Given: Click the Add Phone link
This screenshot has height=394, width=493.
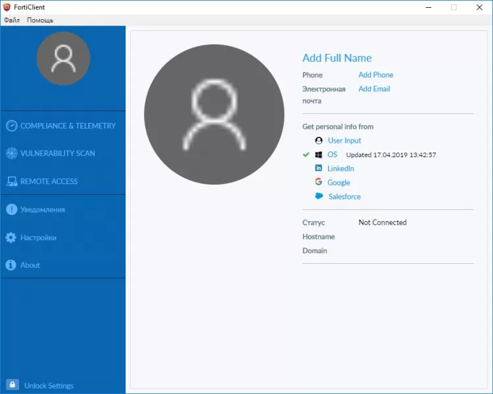Looking at the screenshot, I should click(375, 75).
